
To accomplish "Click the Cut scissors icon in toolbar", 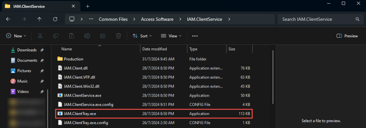I will coord(40,36).
